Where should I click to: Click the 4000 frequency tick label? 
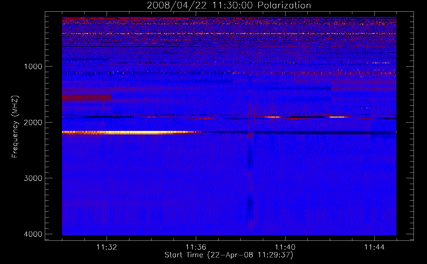pos(33,234)
